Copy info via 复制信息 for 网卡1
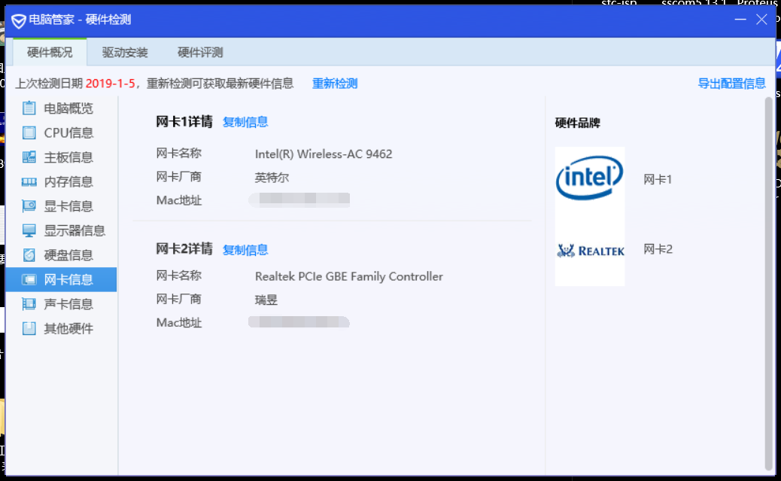 [x=245, y=122]
